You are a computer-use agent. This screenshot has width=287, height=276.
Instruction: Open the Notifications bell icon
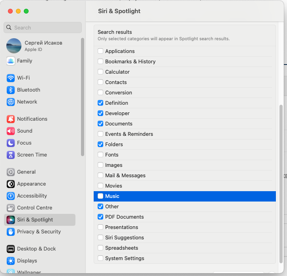click(x=11, y=119)
